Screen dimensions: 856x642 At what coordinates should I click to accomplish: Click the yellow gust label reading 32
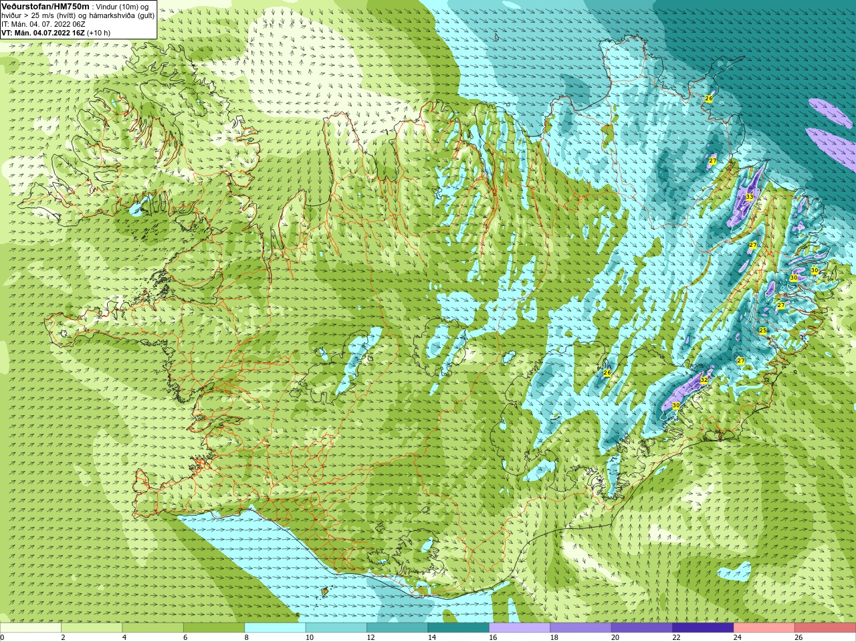coord(704,380)
